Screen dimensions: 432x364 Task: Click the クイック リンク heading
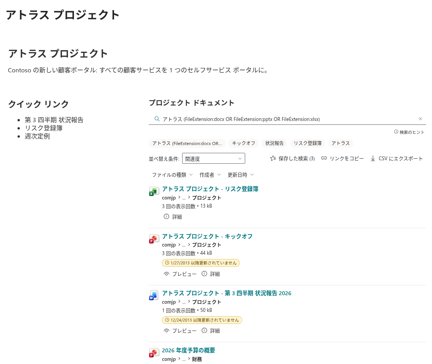pos(38,104)
